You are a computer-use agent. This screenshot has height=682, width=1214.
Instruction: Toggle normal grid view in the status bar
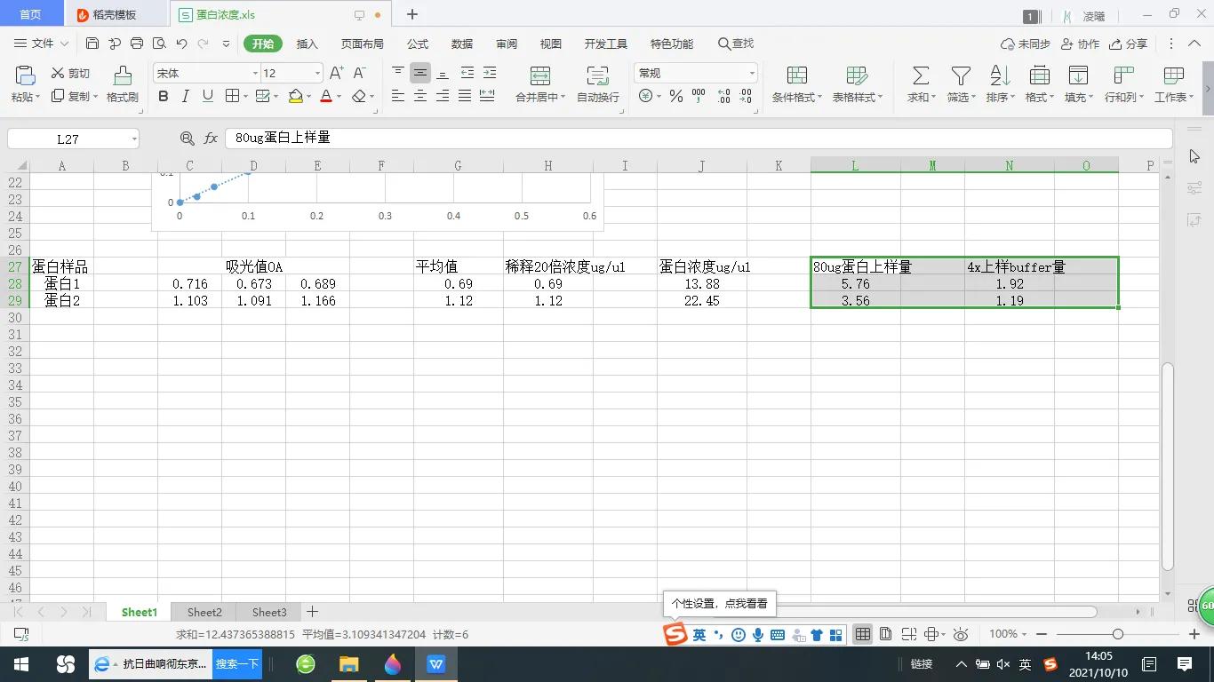tap(862, 634)
